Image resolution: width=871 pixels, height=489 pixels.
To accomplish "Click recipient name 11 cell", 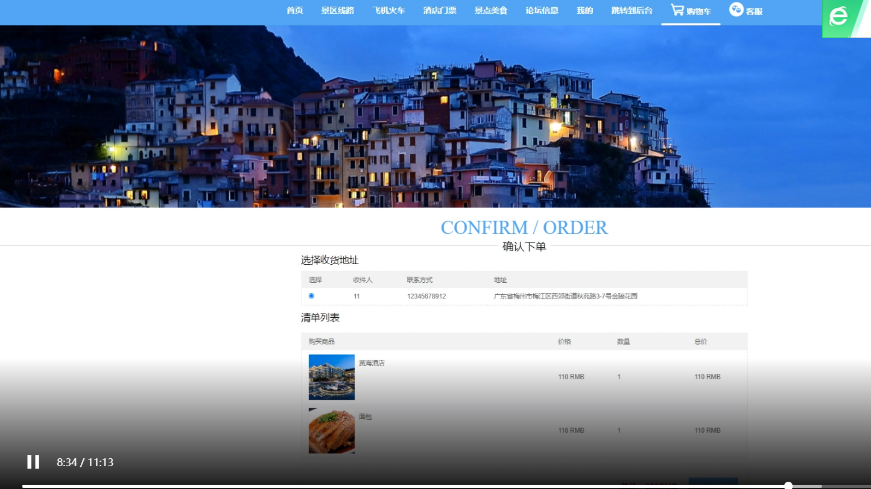I will click(356, 297).
